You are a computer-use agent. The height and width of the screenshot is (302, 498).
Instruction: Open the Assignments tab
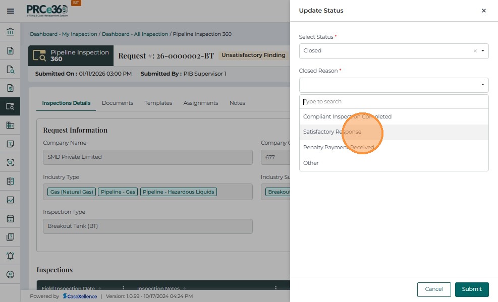click(x=201, y=103)
